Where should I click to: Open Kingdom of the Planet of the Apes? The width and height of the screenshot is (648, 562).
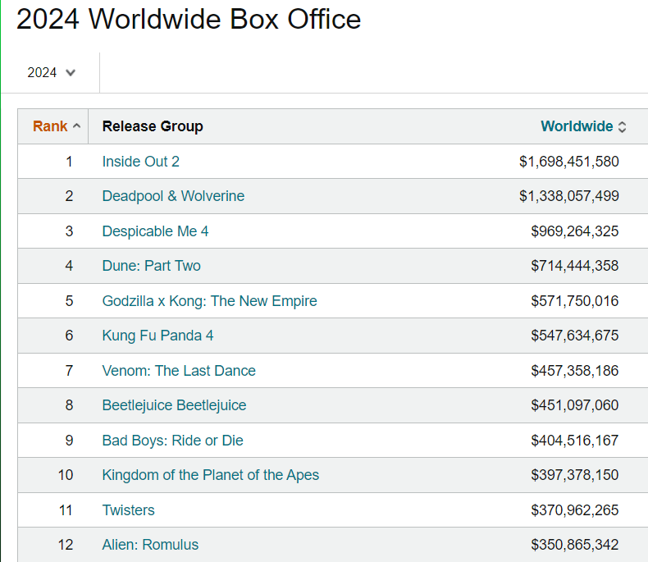pos(210,475)
